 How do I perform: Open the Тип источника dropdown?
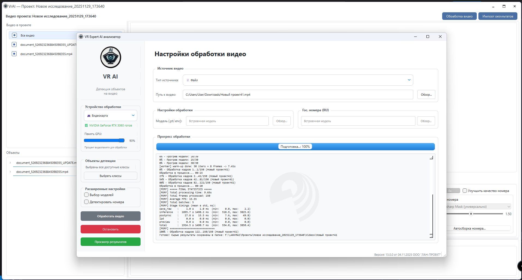[x=298, y=80]
